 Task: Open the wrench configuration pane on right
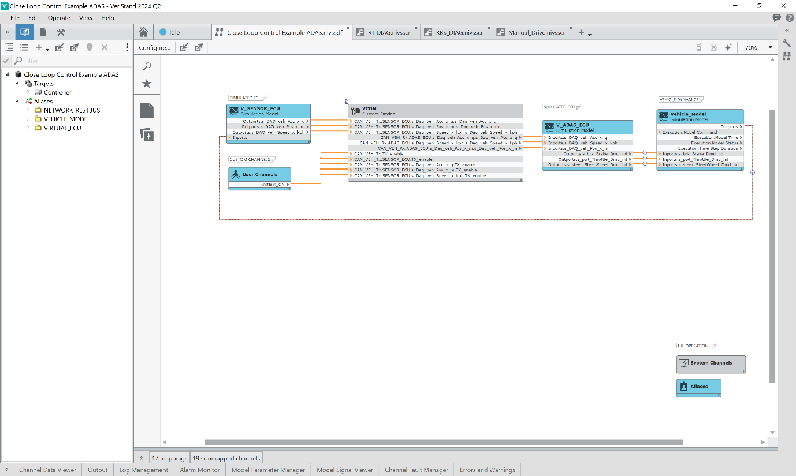pos(786,43)
